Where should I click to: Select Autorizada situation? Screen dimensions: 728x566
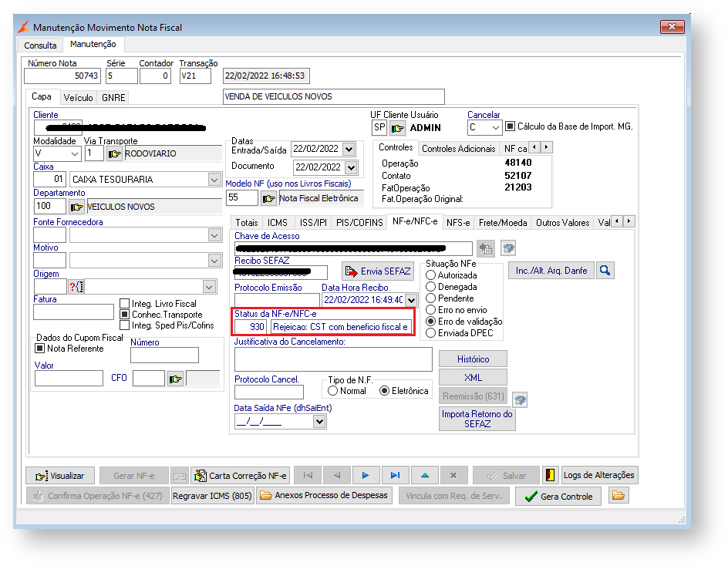tap(430, 275)
